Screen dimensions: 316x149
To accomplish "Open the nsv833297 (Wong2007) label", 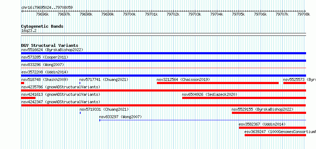I will [x=120, y=117].
